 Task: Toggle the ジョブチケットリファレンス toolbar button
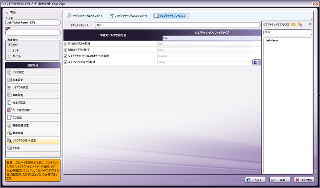[x=170, y=16]
